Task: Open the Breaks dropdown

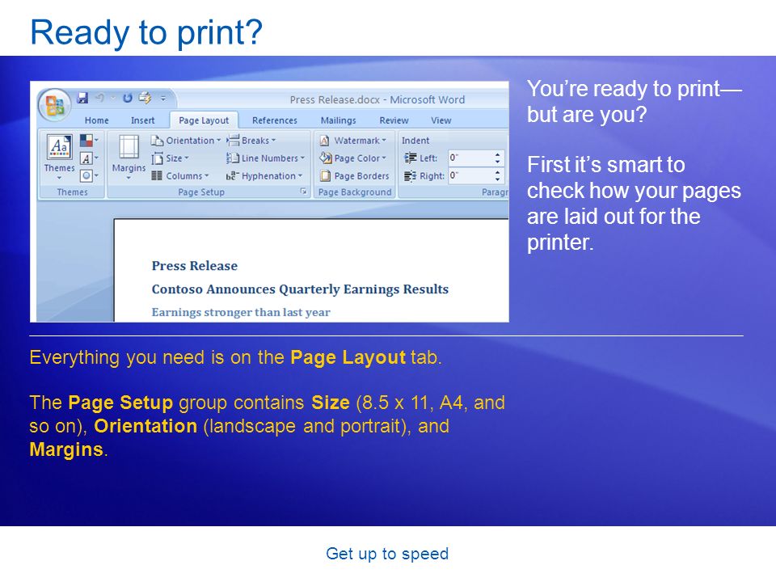Action: click(x=251, y=141)
